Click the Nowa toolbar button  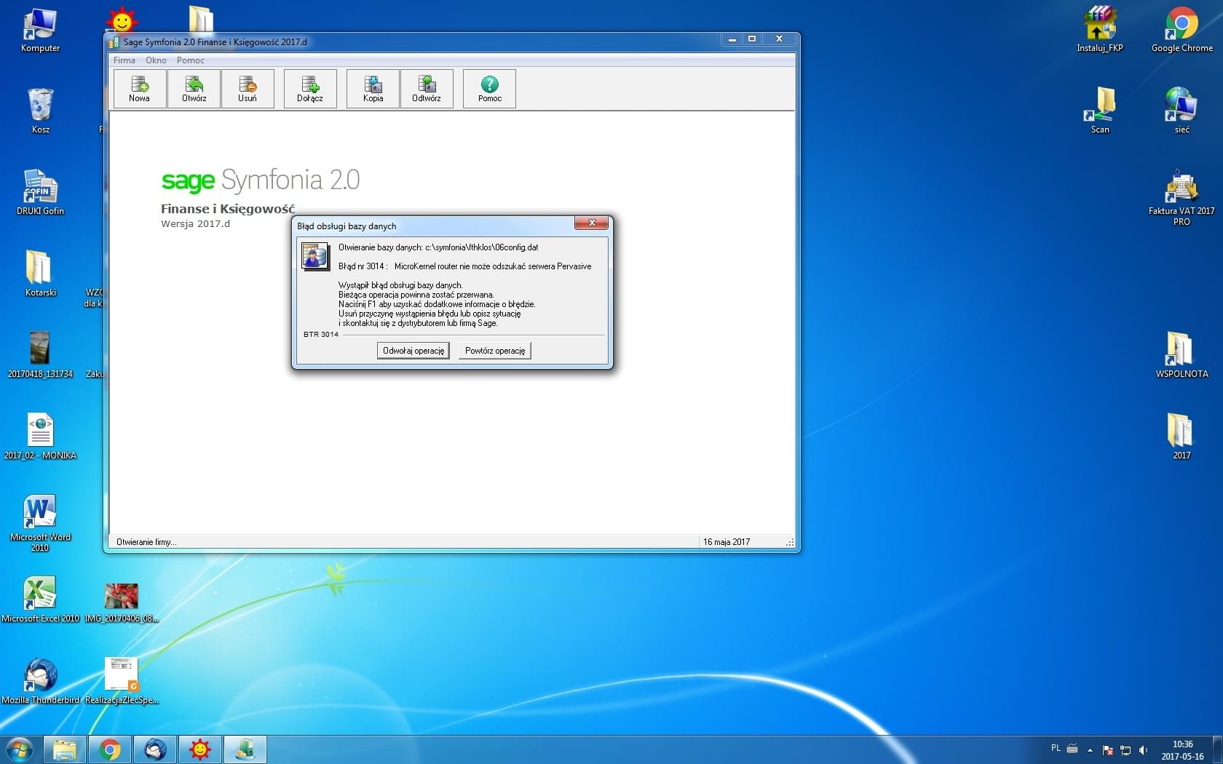point(140,89)
